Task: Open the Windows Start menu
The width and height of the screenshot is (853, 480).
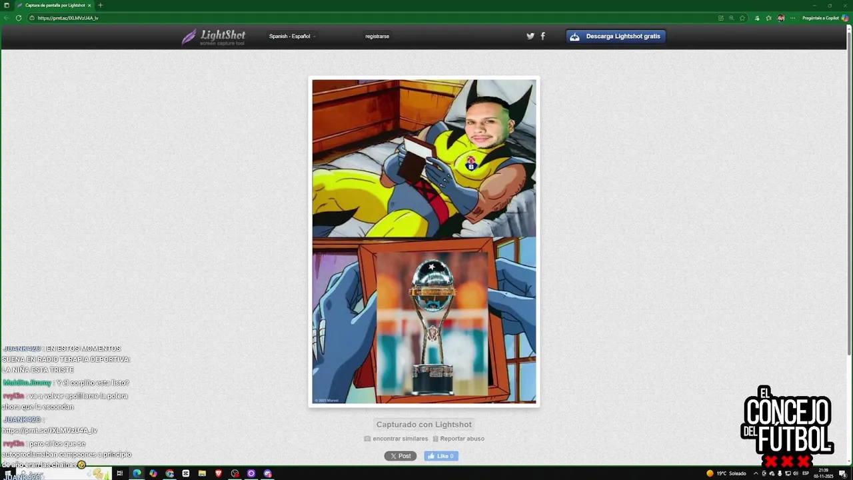Action: pyautogui.click(x=9, y=473)
